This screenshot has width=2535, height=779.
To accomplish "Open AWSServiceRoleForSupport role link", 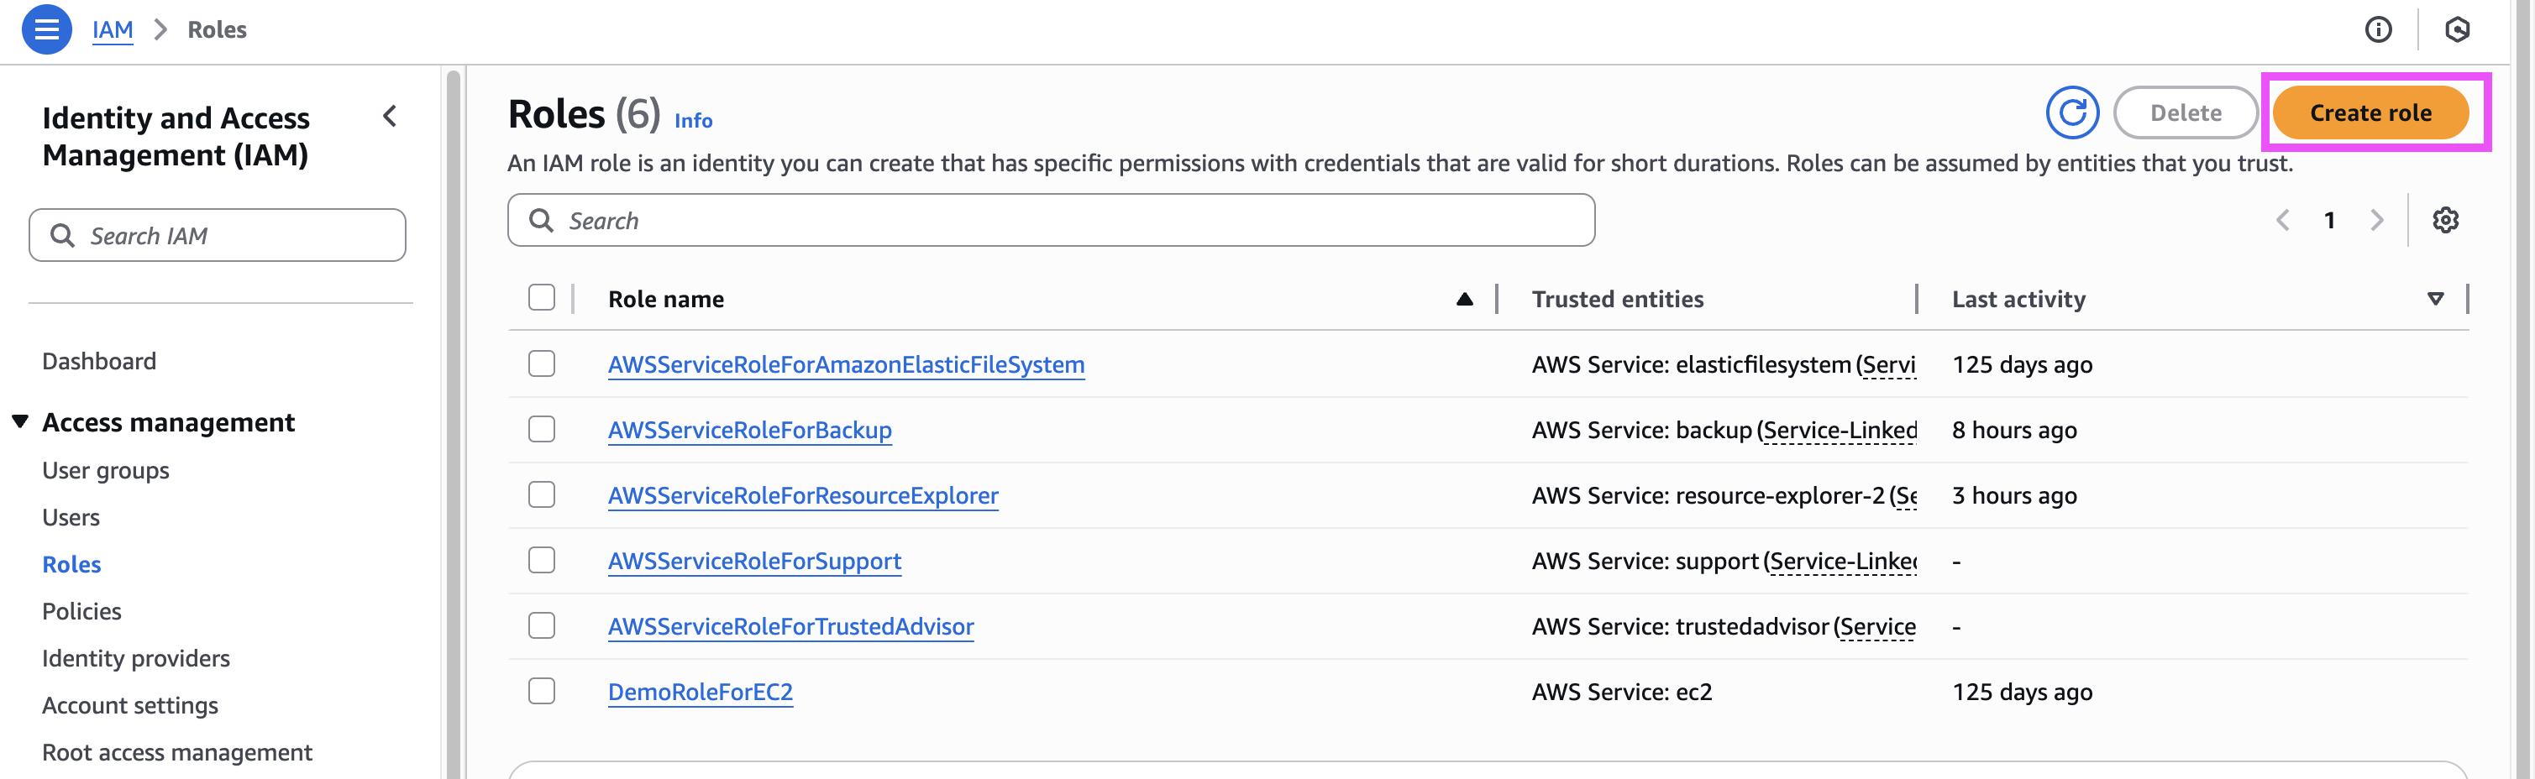I will click(753, 561).
